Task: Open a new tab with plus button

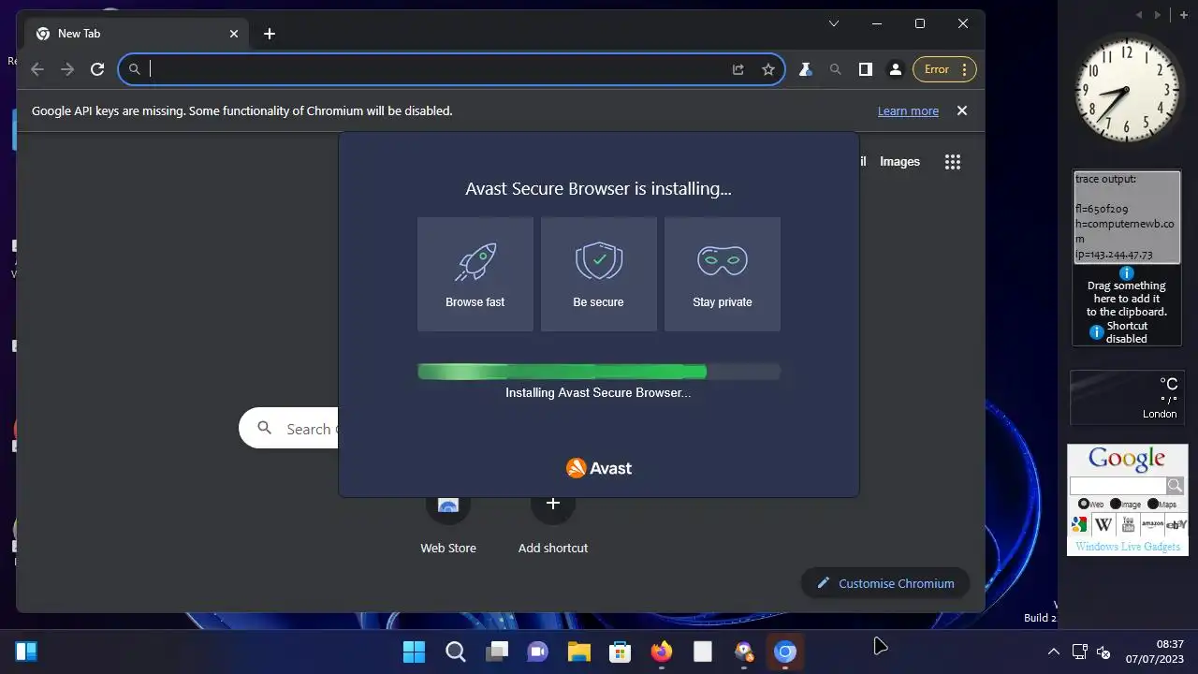Action: [x=270, y=34]
